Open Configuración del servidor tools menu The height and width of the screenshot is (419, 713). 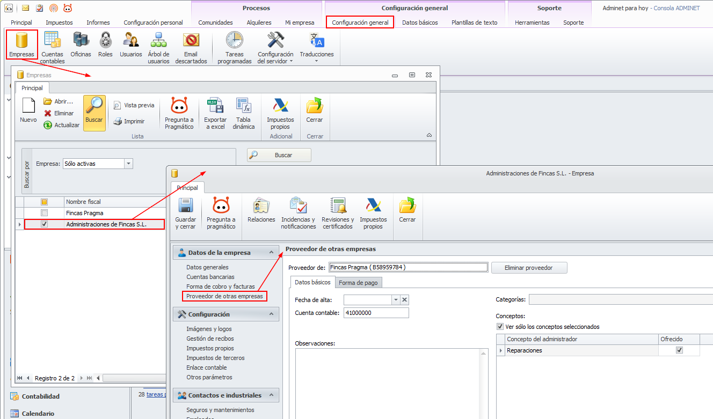(x=275, y=47)
